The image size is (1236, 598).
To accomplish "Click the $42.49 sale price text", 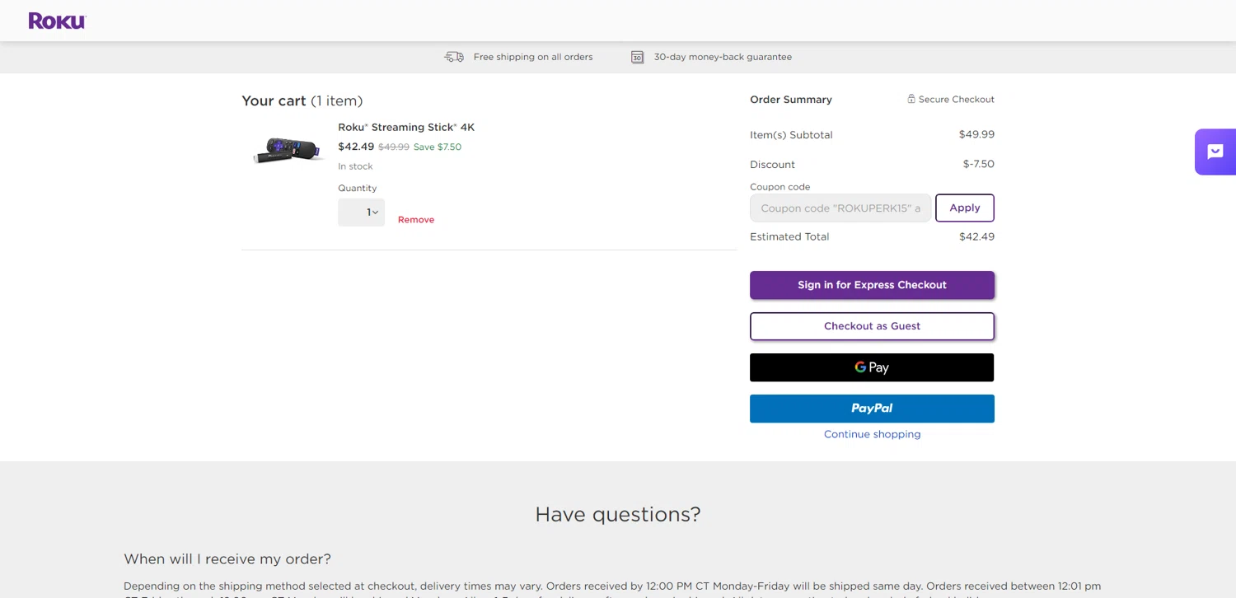I will pyautogui.click(x=356, y=147).
